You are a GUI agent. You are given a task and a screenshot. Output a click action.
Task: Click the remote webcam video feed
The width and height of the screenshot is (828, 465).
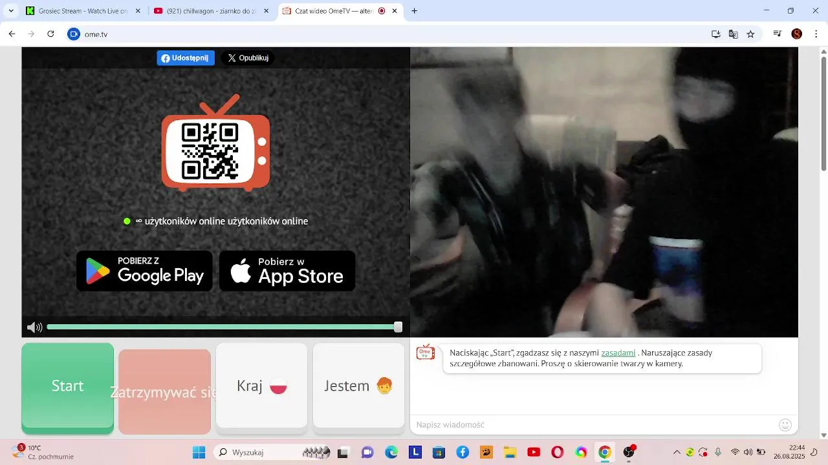(x=604, y=192)
